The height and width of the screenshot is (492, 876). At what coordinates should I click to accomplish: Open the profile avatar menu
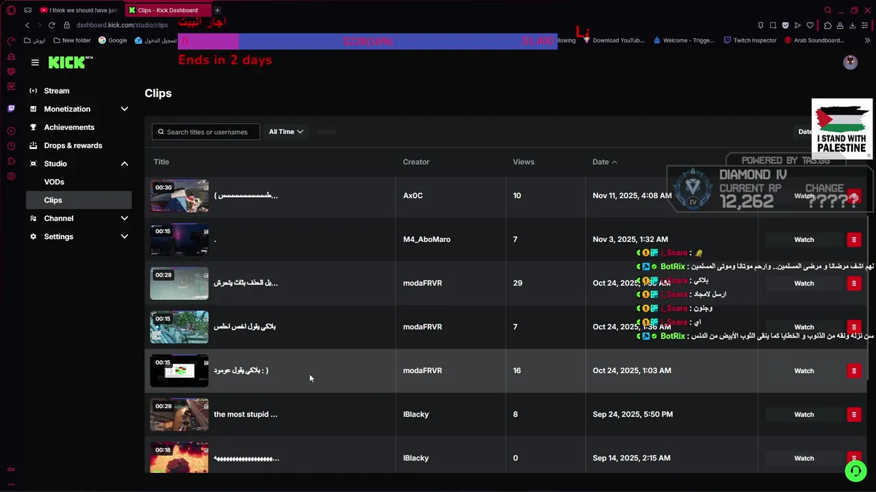pyautogui.click(x=850, y=62)
